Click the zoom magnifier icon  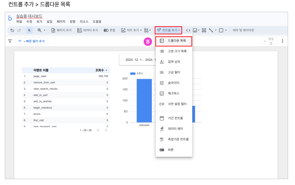pos(39,30)
